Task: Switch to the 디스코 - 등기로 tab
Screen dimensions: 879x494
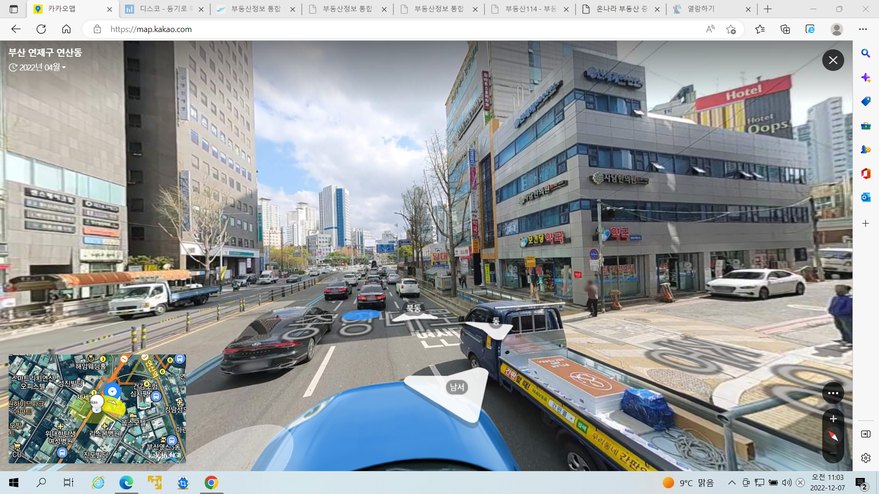Action: pyautogui.click(x=165, y=9)
